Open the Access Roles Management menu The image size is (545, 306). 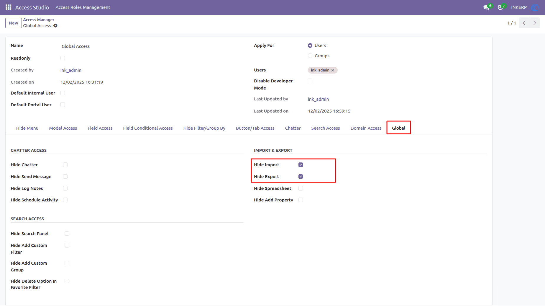tap(83, 7)
